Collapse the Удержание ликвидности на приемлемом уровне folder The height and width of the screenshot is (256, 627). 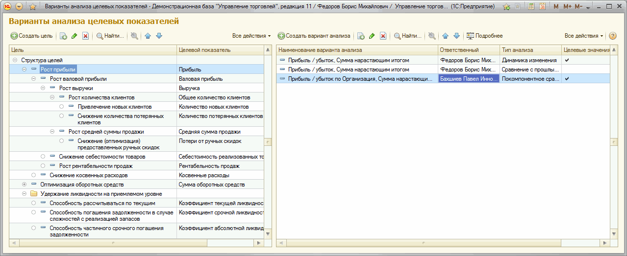[24, 194]
